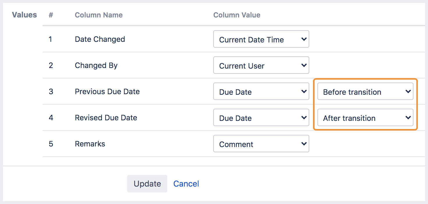
Task: Open Due Date dropdown for Previous Due Date
Action: click(x=261, y=92)
